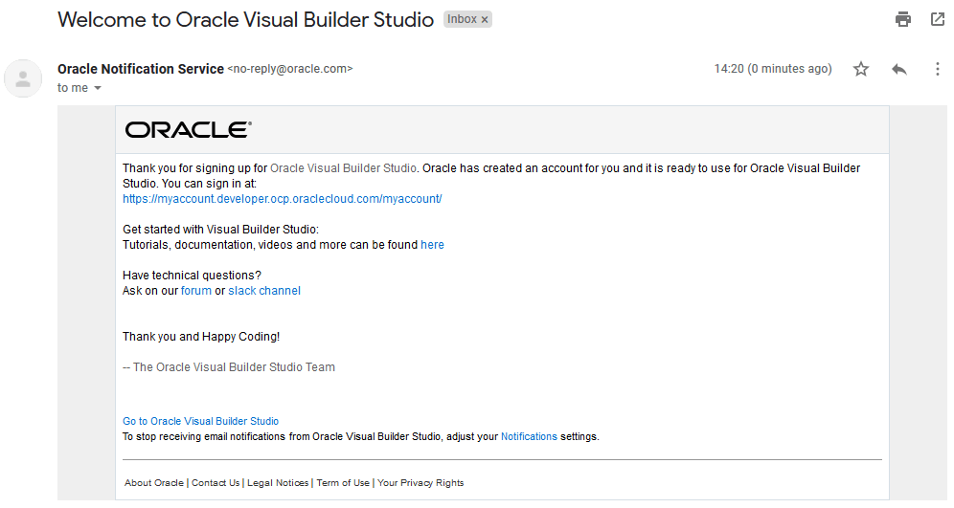954x508 pixels.
Task: Print this email with the printer icon
Action: coord(903,19)
